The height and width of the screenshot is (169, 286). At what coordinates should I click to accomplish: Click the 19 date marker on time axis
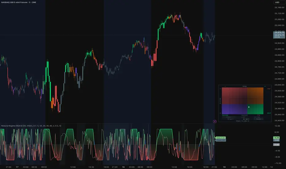point(224,167)
